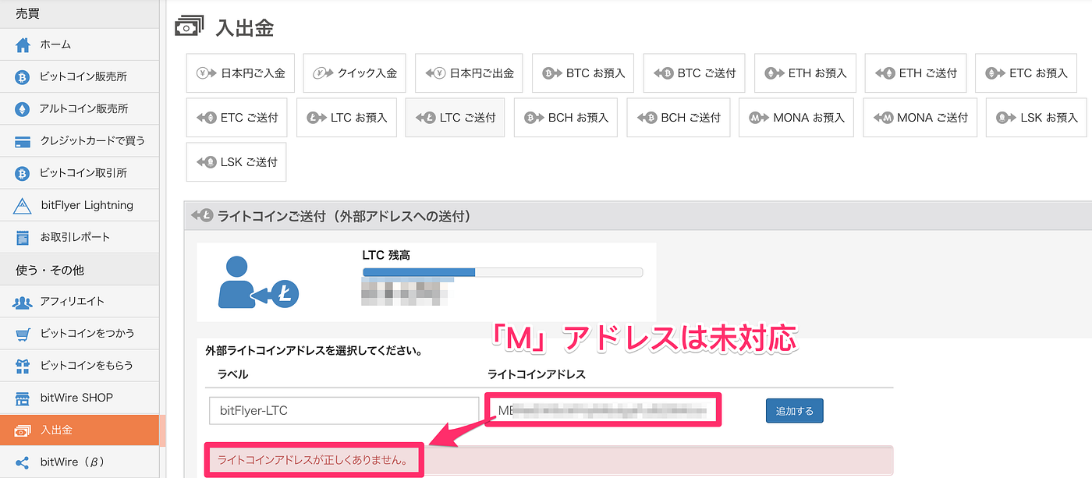This screenshot has height=478, width=1092.
Task: Select the LSK お預入 tab
Action: (1037, 118)
